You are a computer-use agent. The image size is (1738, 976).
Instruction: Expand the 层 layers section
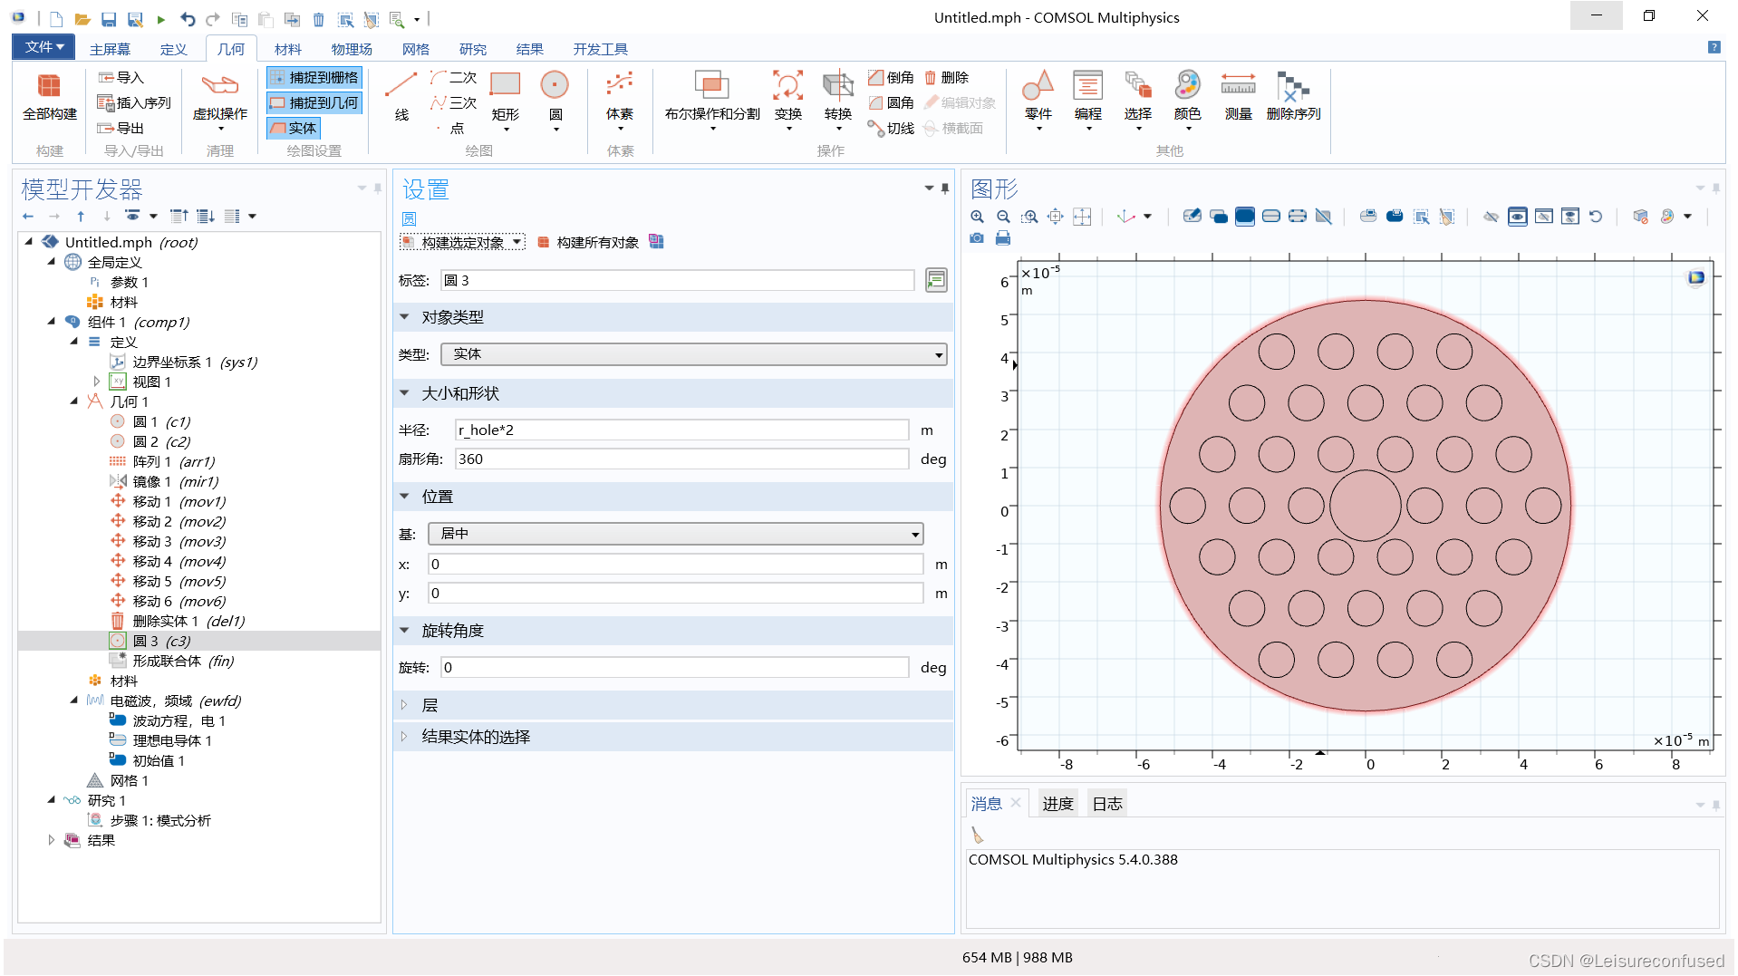pos(404,705)
